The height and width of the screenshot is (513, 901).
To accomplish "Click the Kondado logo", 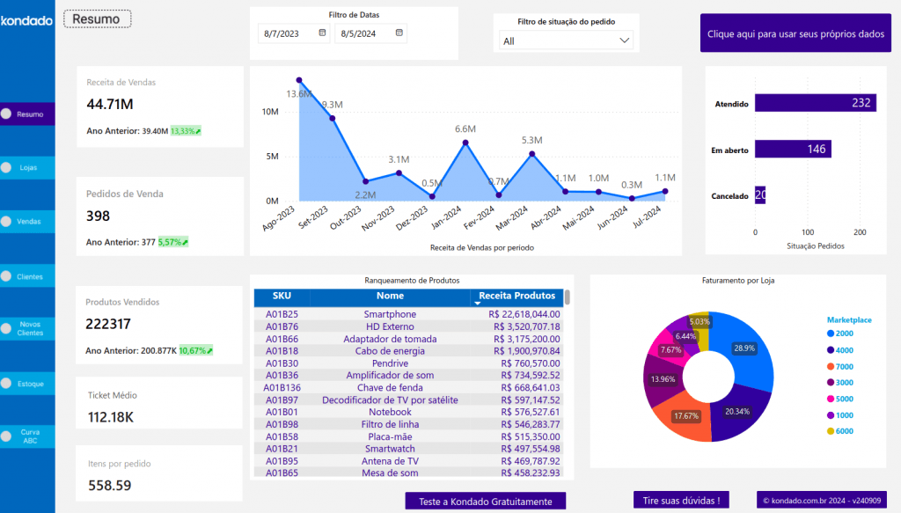I will pos(26,20).
